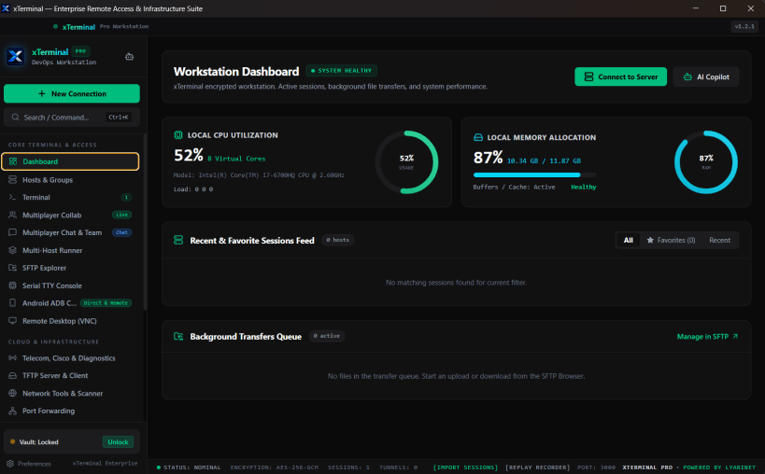Switch to the Recent sessions filter
765x474 pixels.
719,240
